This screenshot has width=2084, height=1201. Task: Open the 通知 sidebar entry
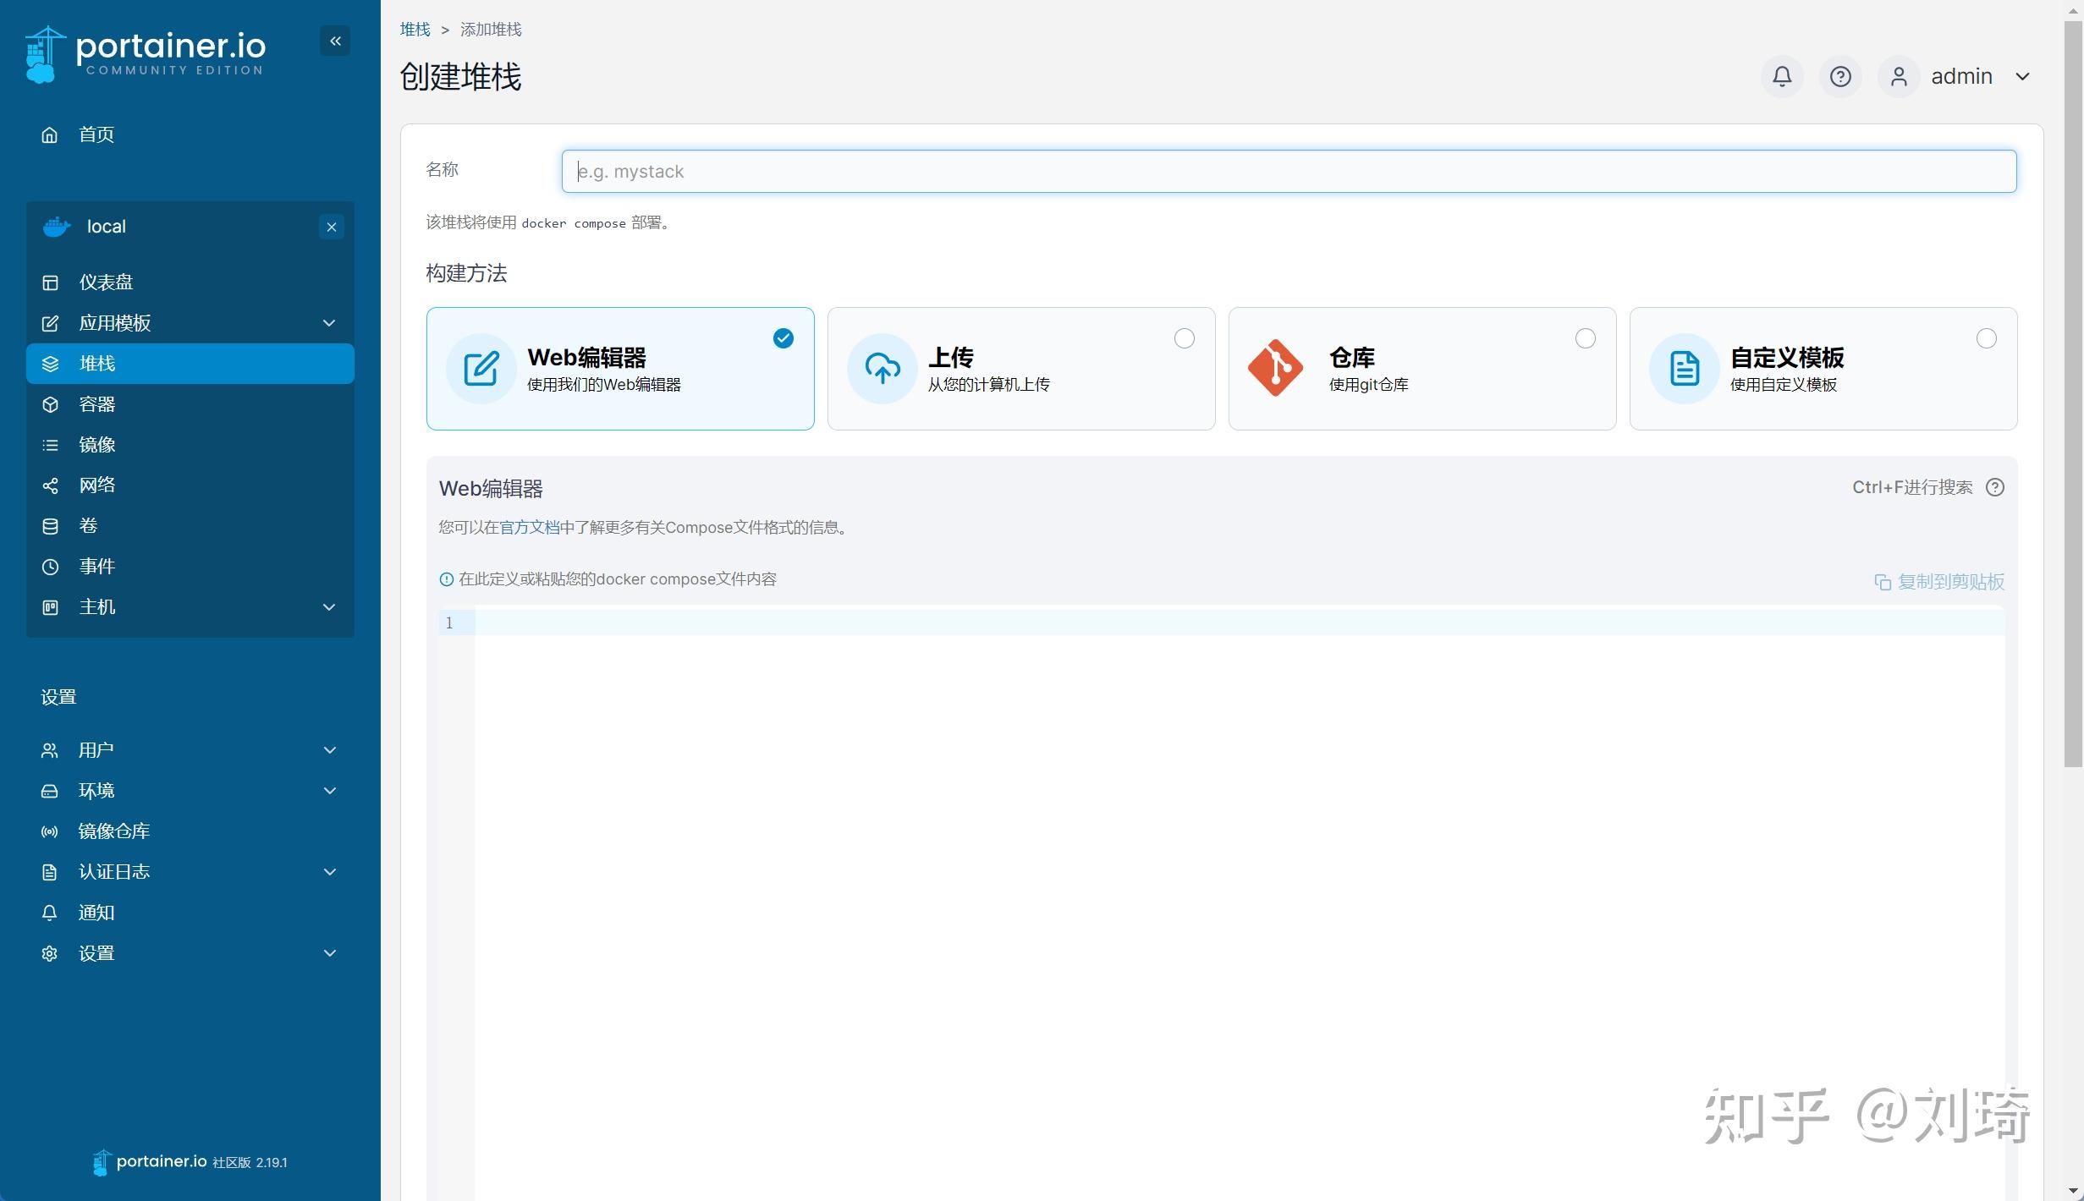point(95,913)
